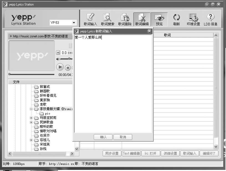The height and width of the screenshot is (171, 226).
Task: Select the 黄家驹 folder
Action: [45, 100]
